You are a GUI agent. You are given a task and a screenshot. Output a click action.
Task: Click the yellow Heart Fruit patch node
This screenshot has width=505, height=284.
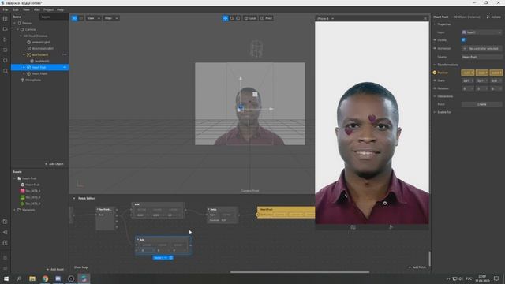286,212
